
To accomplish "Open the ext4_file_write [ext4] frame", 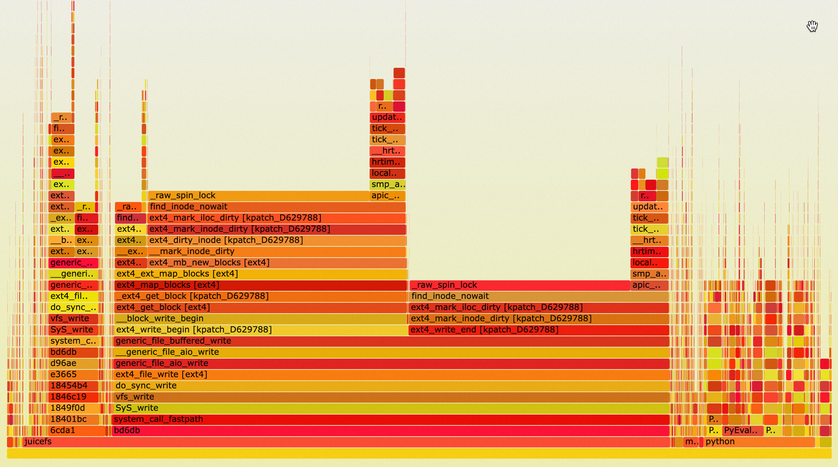I will pyautogui.click(x=391, y=375).
